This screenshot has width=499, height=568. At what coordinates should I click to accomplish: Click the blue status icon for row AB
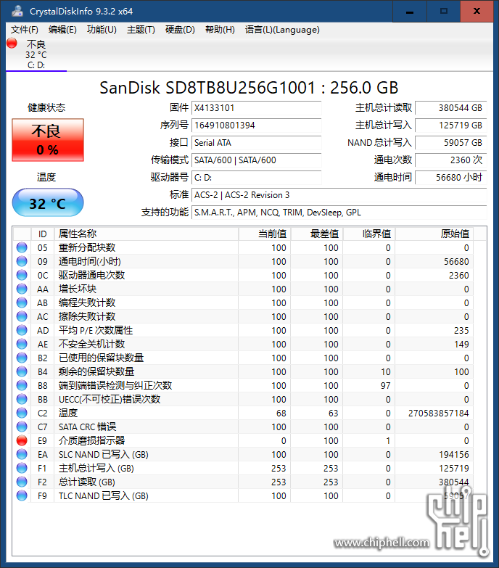[x=22, y=302]
